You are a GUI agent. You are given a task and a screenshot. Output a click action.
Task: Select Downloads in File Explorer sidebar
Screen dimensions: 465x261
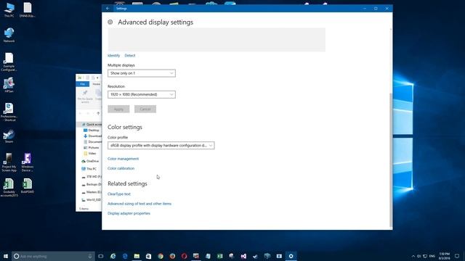(92, 136)
